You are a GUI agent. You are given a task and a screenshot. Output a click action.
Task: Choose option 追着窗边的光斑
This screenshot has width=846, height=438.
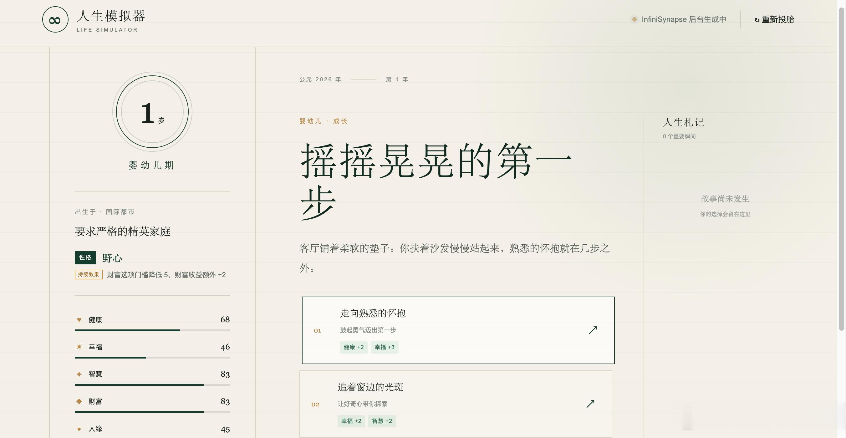(456, 404)
